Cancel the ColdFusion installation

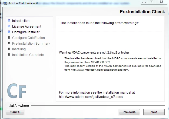[x=15, y=112]
